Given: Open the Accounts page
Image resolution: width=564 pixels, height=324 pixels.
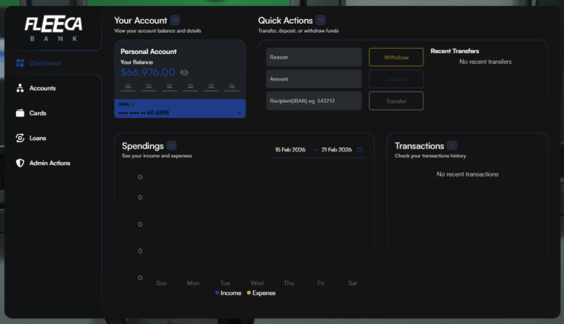Looking at the screenshot, I should (43, 88).
